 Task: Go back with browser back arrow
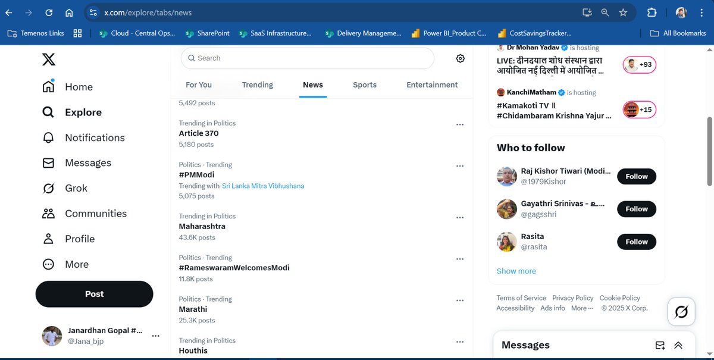[9, 12]
